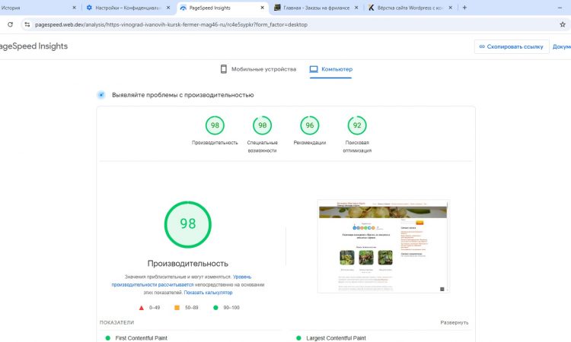Image resolution: width=571 pixels, height=342 pixels.
Task: Click the ПОКАЗАТЕЛИ section label
Action: pos(117,322)
